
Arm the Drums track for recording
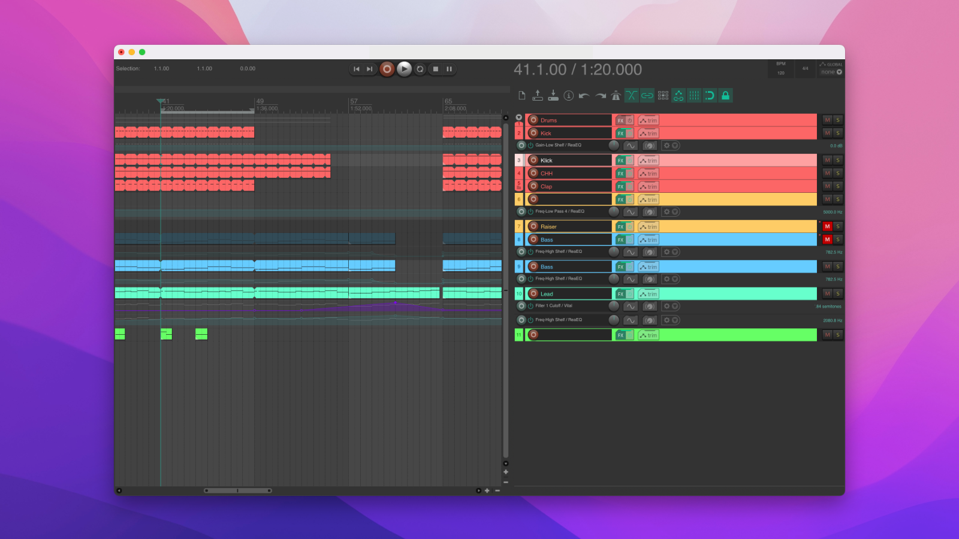tap(533, 120)
